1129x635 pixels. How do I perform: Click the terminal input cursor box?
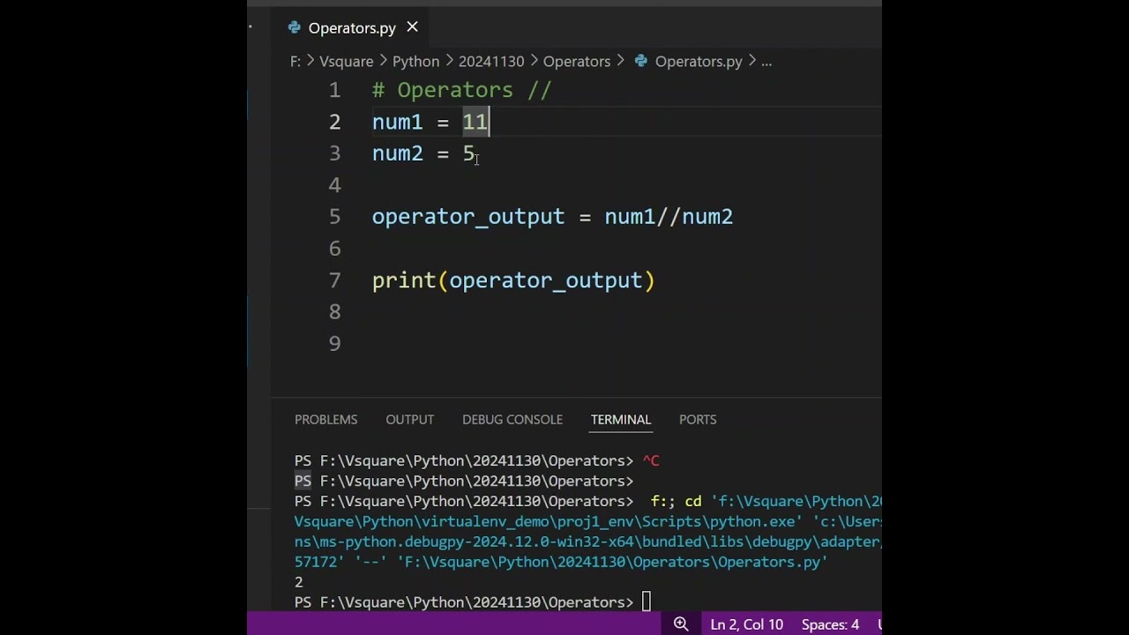pos(647,602)
